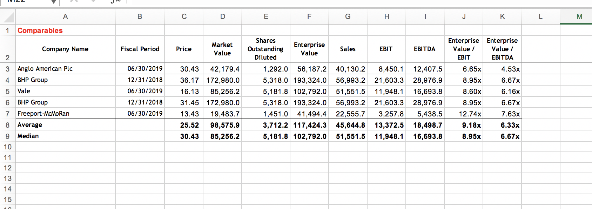Select row 15 header
The image size is (592, 209).
click(x=8, y=200)
